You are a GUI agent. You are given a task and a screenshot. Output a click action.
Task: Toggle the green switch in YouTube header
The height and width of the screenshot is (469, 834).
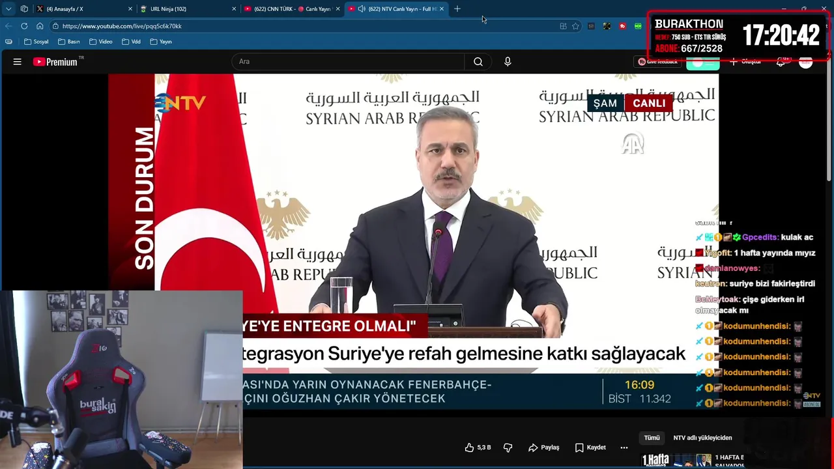coord(703,63)
